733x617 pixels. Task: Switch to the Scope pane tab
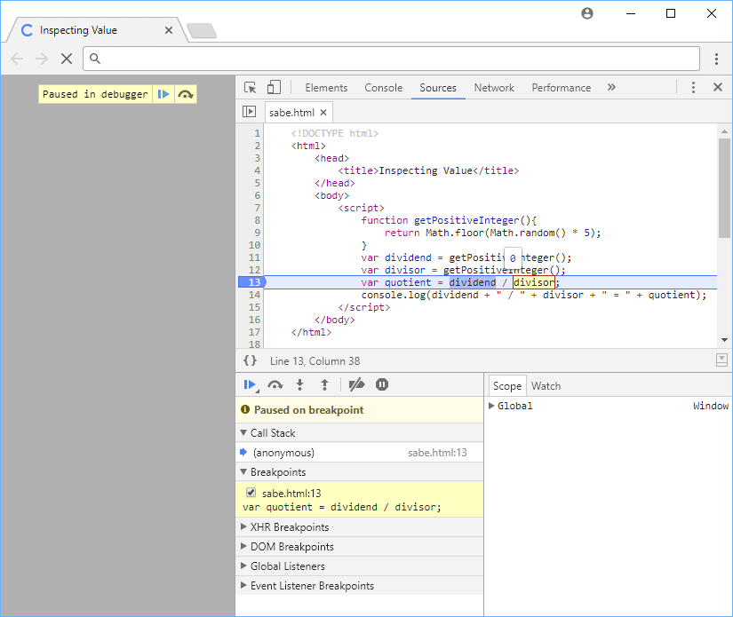(507, 386)
